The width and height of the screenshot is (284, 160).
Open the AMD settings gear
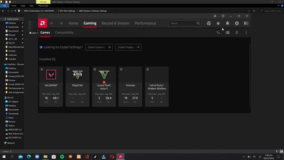click(237, 23)
